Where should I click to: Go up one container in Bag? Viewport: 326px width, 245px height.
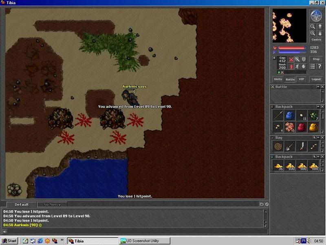click(315, 138)
